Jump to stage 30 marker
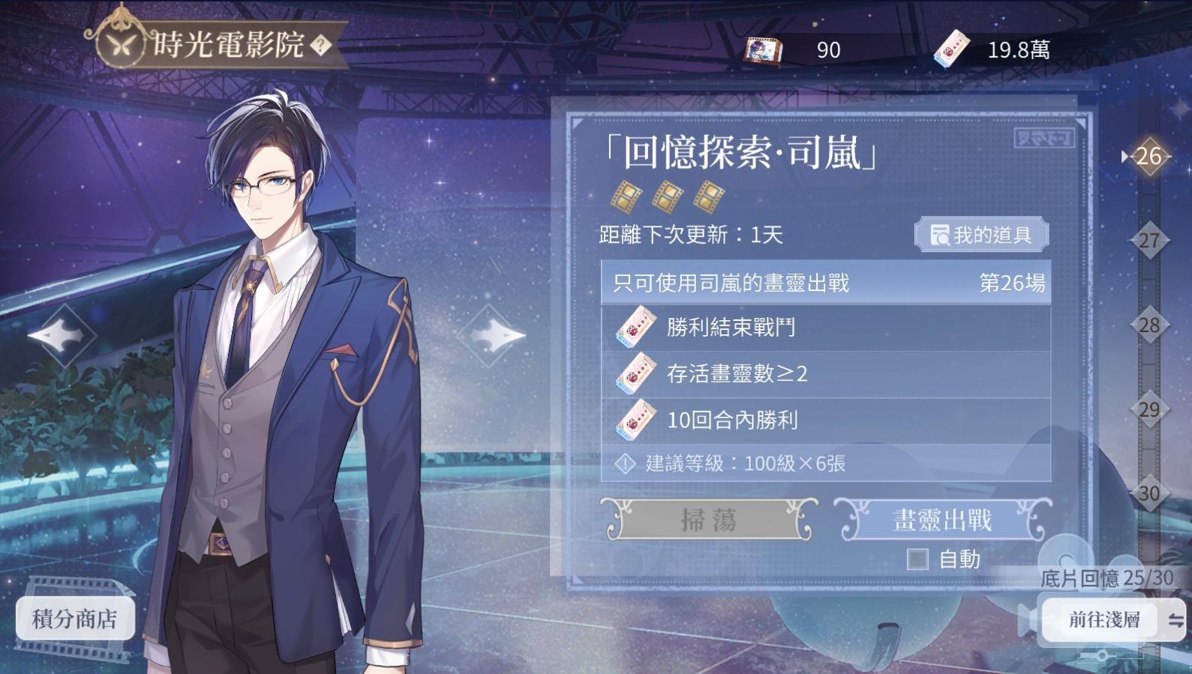 pyautogui.click(x=1149, y=493)
